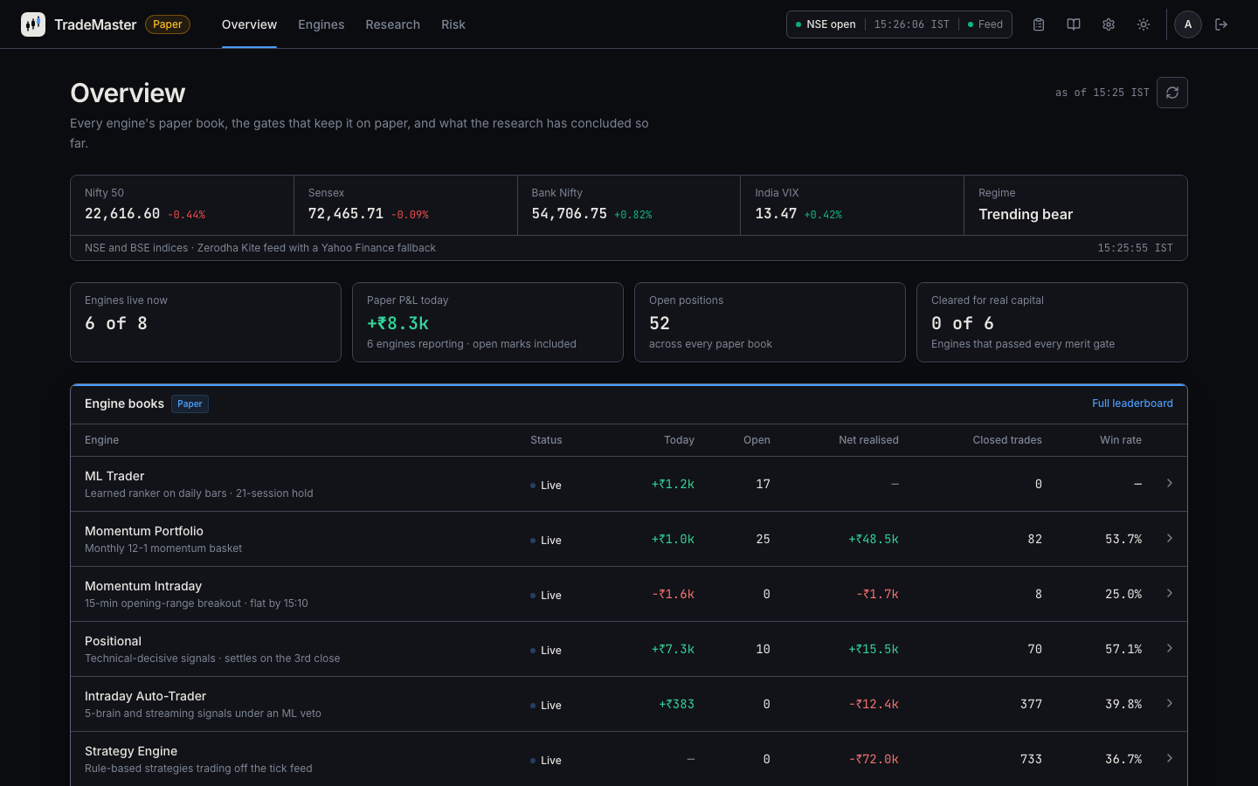
Task: Expand the Intraday Auto-Trader row chevron
Action: pos(1169,703)
